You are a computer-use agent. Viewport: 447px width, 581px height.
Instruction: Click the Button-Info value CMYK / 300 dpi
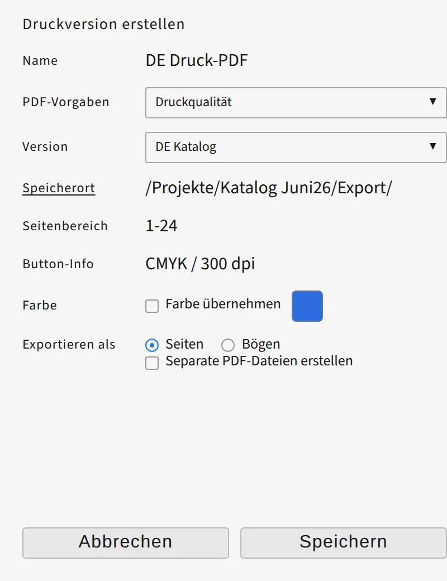tap(200, 264)
